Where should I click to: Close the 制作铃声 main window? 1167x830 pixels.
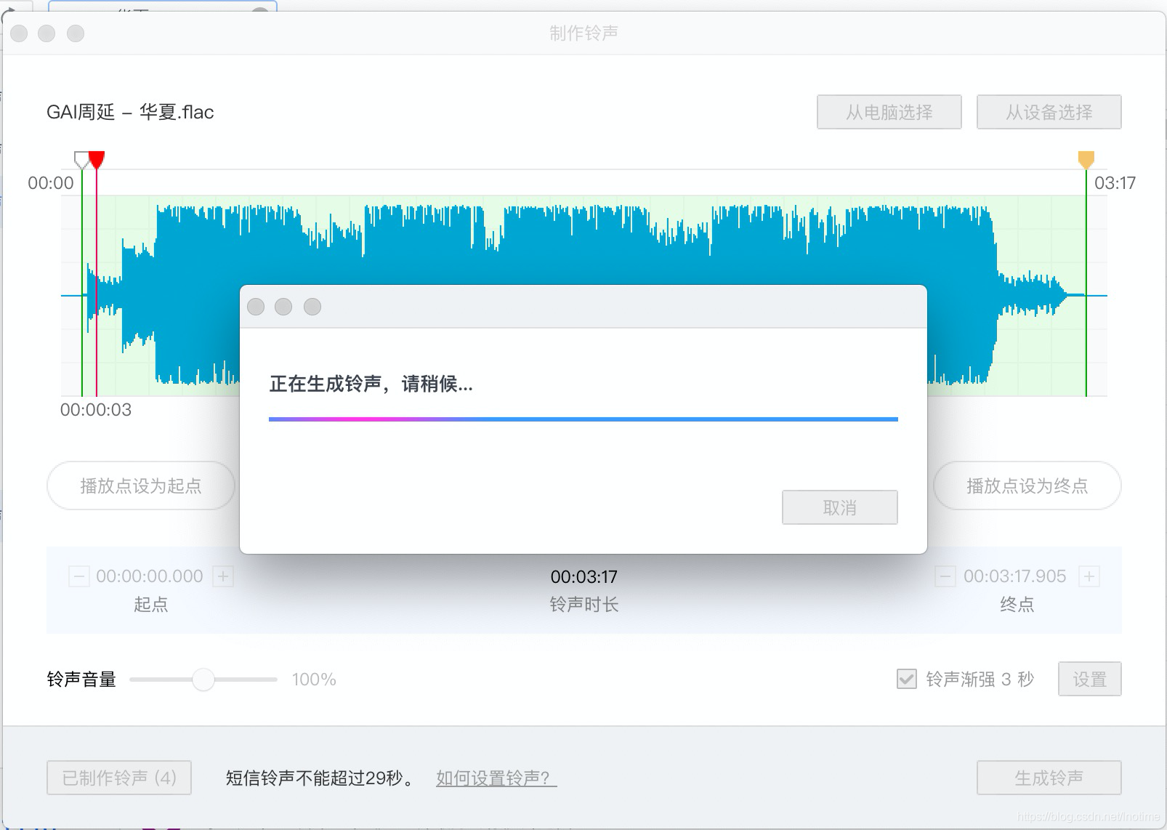tap(19, 33)
